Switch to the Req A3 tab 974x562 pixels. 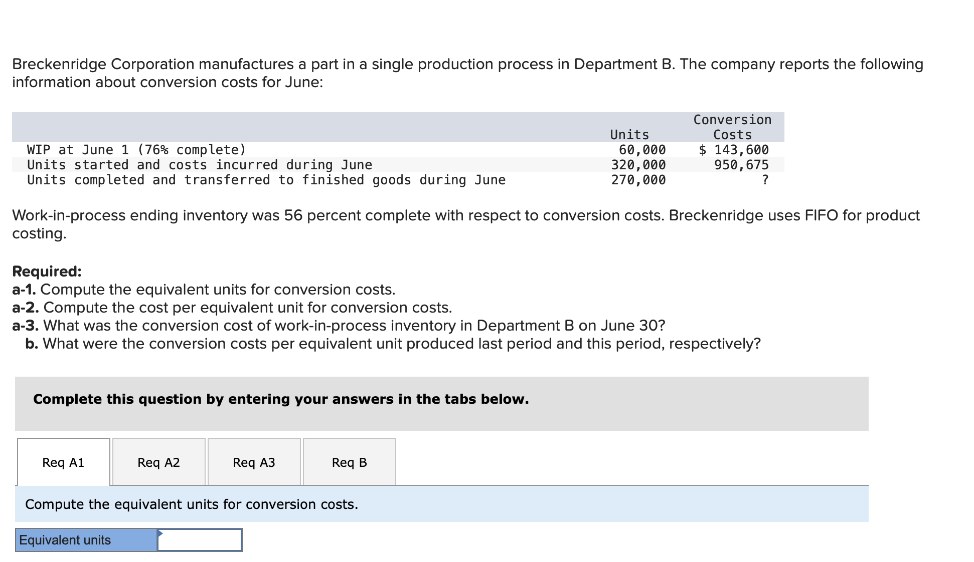point(254,462)
